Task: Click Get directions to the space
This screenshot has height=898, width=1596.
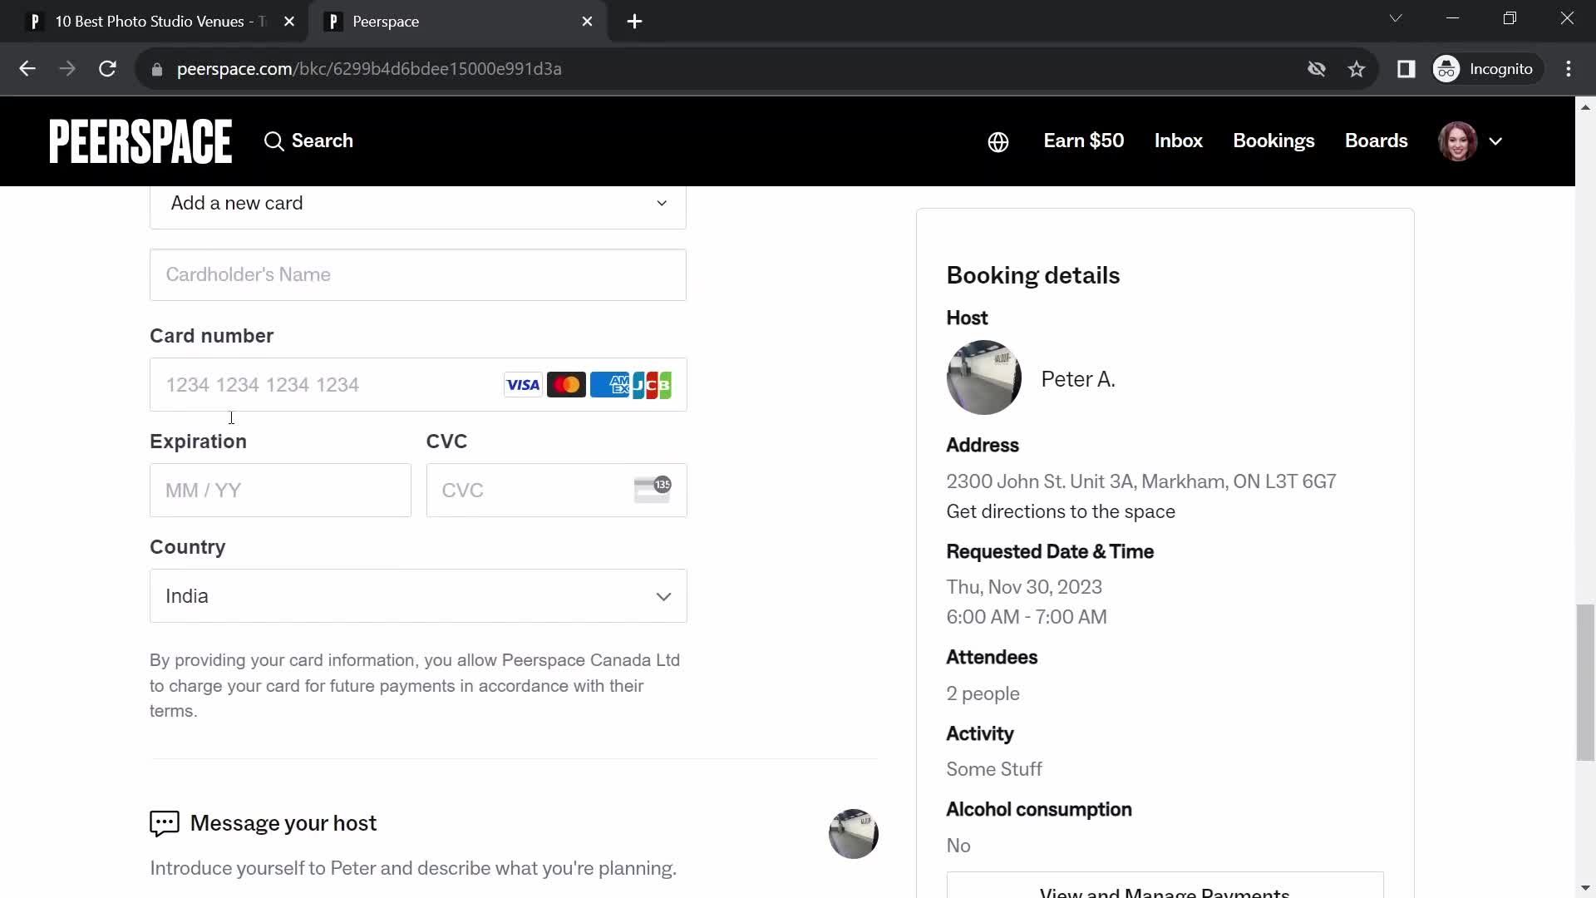Action: pos(1061,512)
